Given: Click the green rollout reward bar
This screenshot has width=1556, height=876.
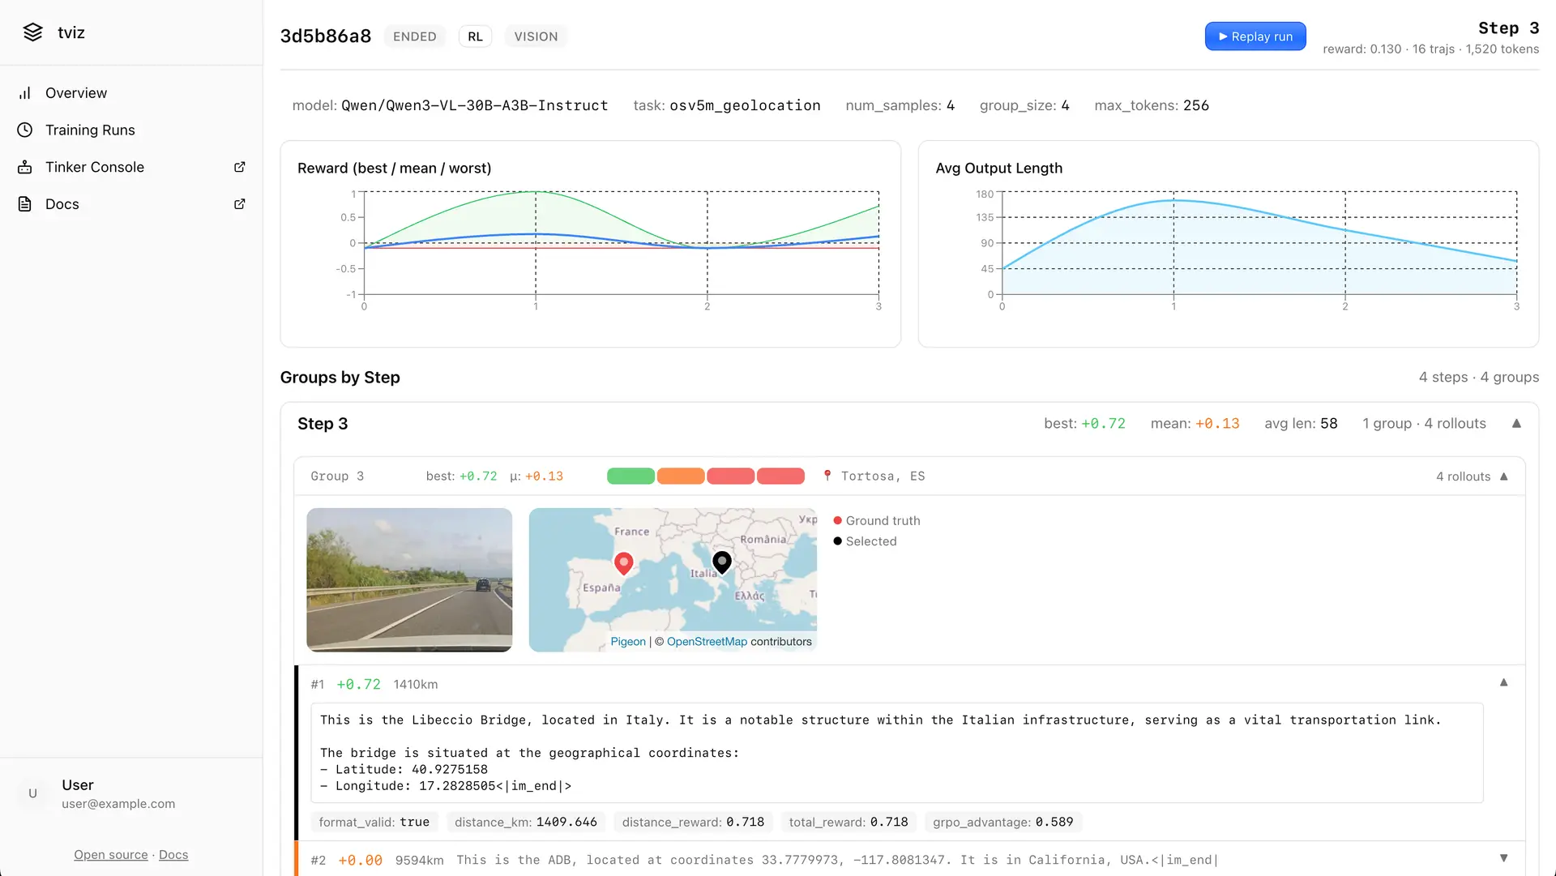Looking at the screenshot, I should pyautogui.click(x=631, y=476).
